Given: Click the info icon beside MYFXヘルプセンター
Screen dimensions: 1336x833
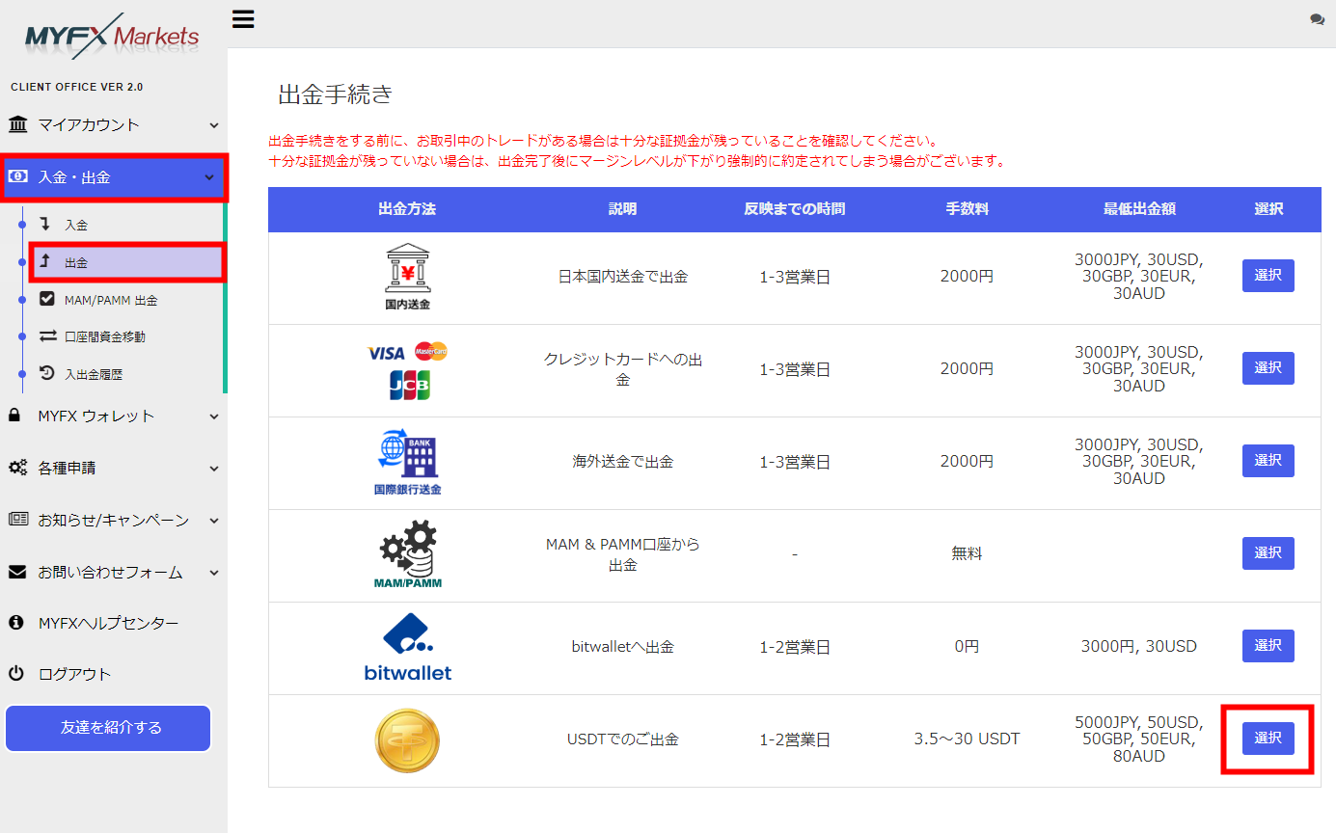Looking at the screenshot, I should point(15,623).
